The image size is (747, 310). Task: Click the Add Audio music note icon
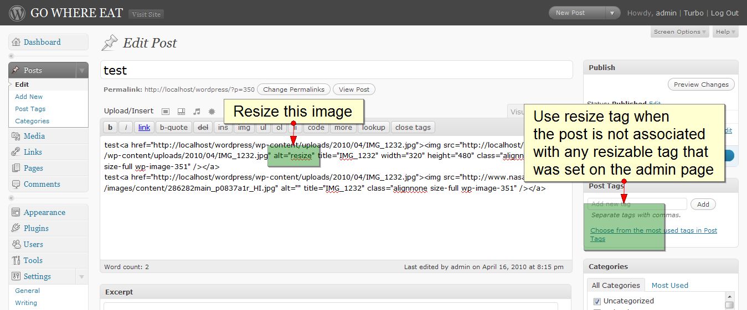tap(196, 111)
